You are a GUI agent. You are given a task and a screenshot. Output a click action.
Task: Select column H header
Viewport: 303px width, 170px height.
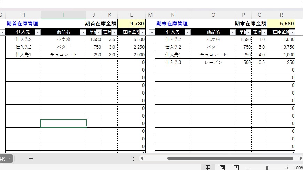pyautogui.click(x=23, y=15)
